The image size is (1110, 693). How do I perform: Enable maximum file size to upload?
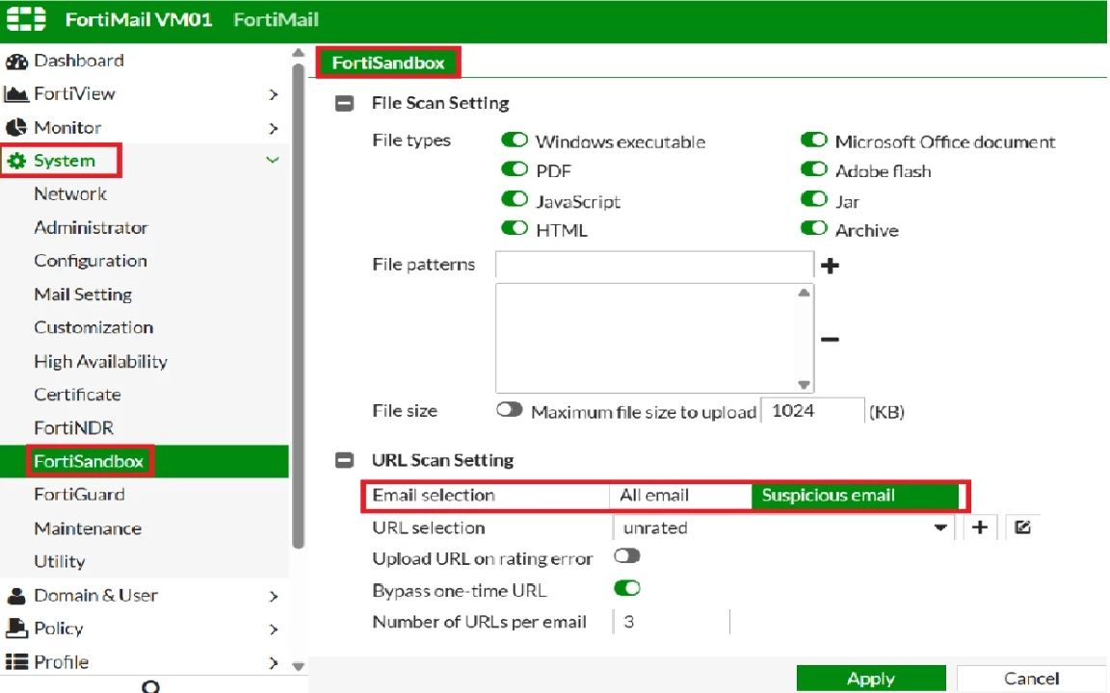coord(509,409)
